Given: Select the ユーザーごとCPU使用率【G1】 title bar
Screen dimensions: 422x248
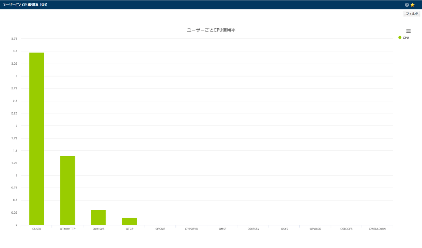Looking at the screenshot, I should (25, 5).
